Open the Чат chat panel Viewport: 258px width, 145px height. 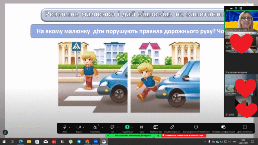coord(112,127)
